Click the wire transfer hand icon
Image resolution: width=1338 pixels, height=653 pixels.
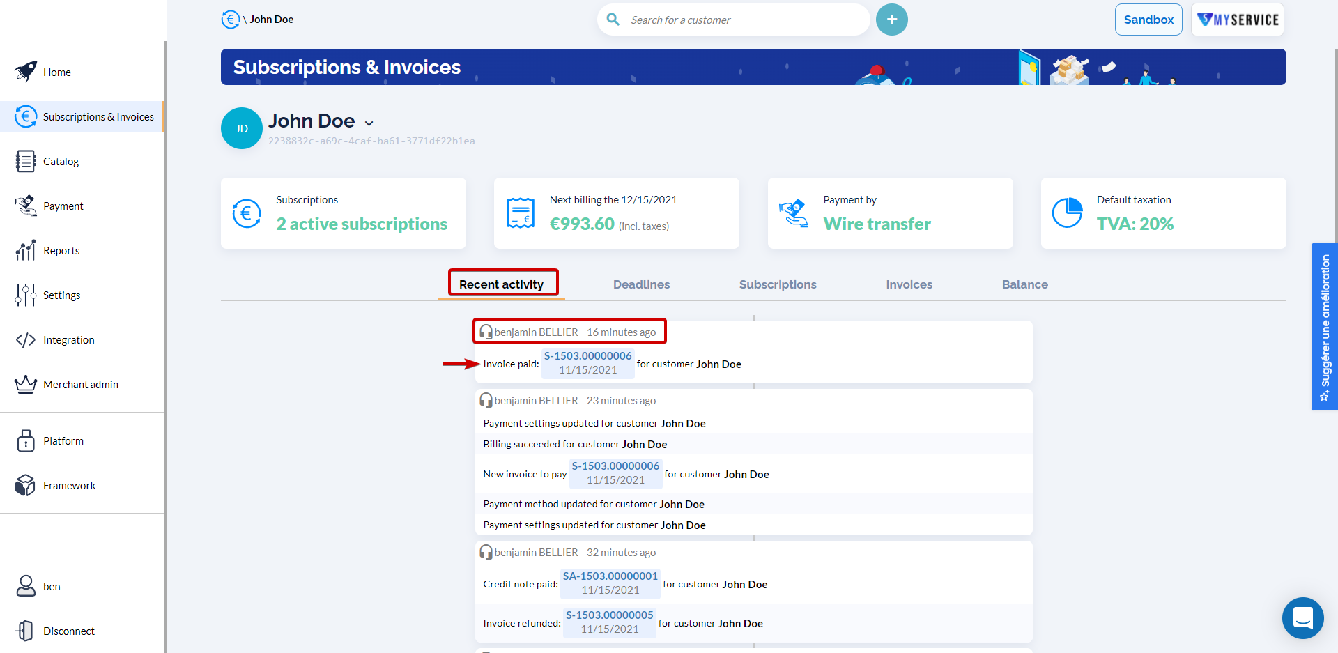794,213
